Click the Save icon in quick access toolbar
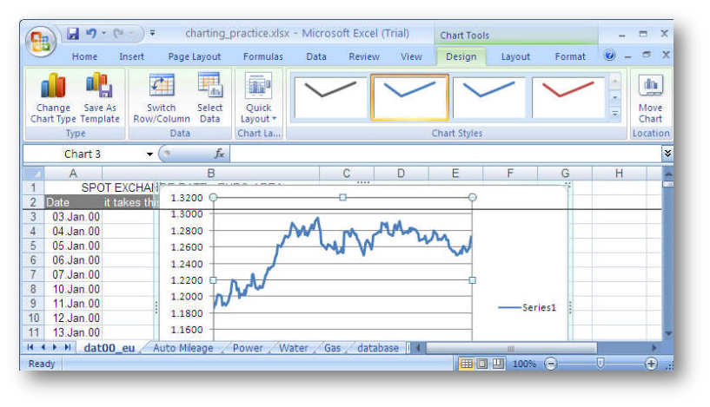The width and height of the screenshot is (710, 407). pyautogui.click(x=73, y=34)
